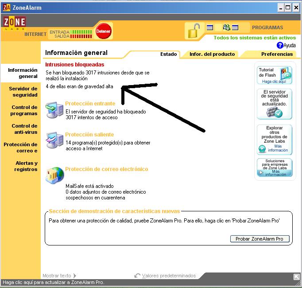302x288 pixels.
Task: Open Control de programas panel
Action: tap(23, 110)
